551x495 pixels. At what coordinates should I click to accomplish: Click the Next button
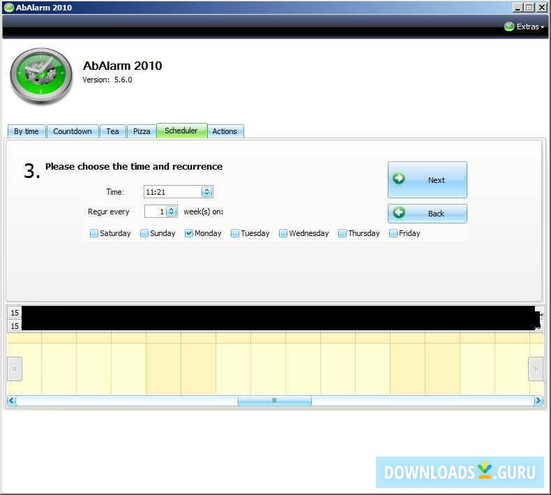(428, 179)
